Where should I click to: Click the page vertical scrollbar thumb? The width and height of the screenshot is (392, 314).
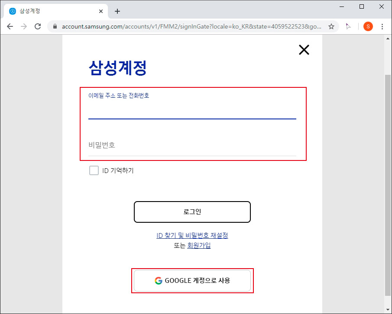point(388,185)
